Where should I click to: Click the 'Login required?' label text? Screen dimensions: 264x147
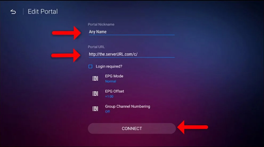109,66
